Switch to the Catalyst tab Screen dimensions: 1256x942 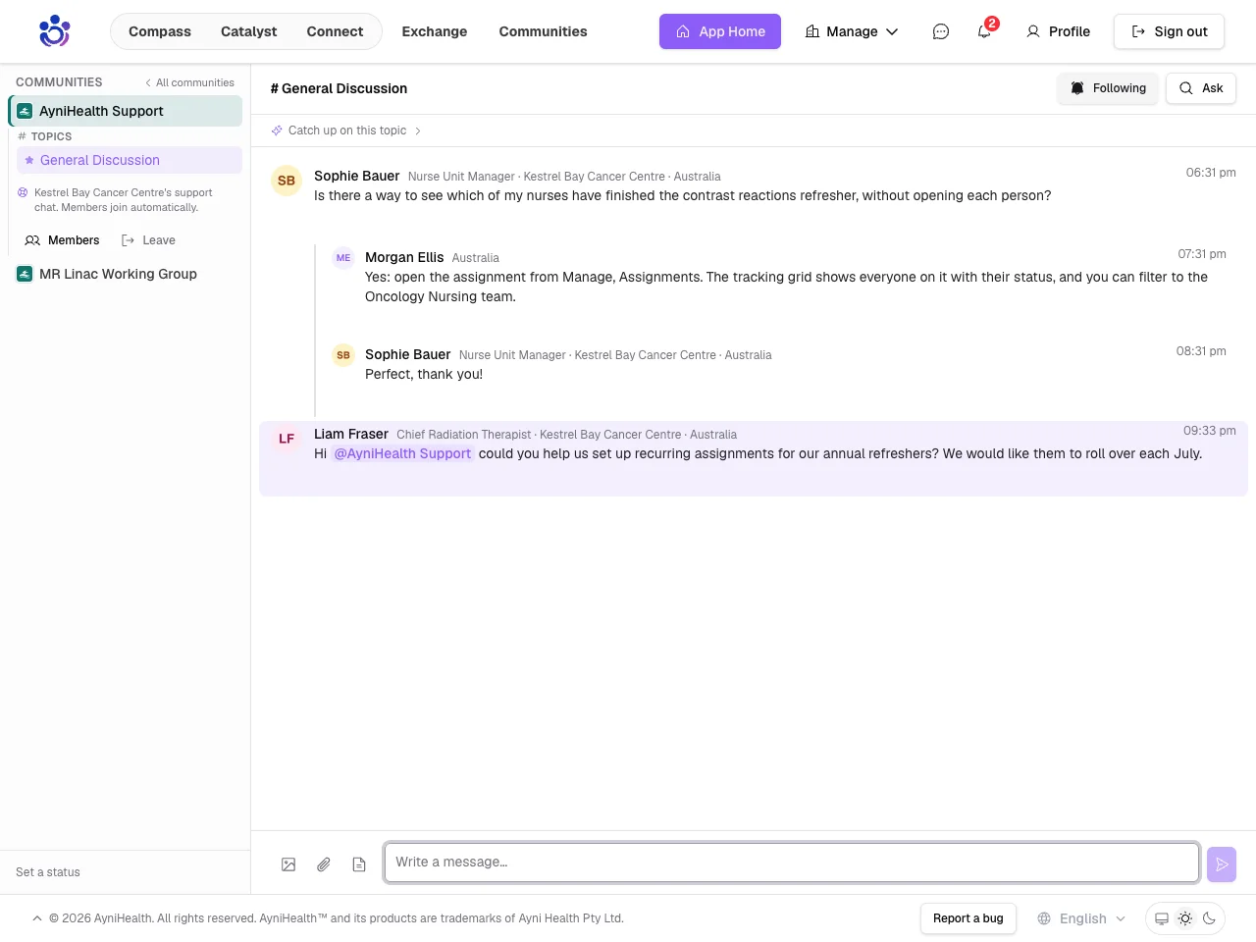pos(249,31)
